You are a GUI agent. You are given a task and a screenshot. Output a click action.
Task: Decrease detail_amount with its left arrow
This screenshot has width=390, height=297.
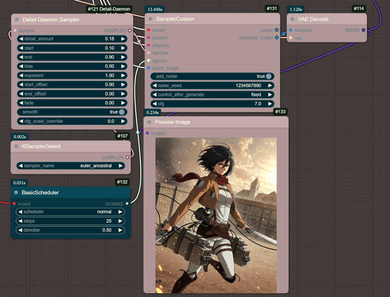[21, 39]
